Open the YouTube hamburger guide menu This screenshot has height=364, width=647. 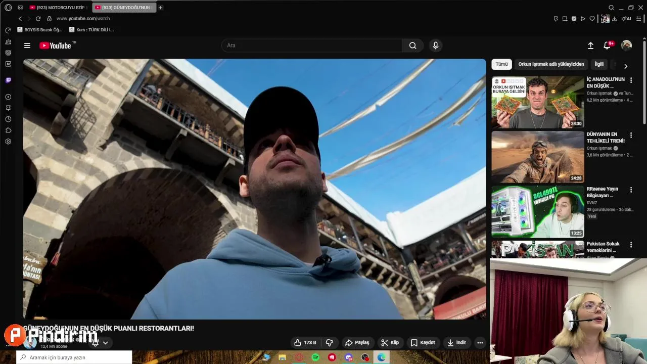27,45
